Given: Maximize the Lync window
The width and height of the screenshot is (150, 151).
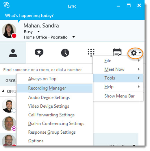Looking at the screenshot, I should coord(129,5).
